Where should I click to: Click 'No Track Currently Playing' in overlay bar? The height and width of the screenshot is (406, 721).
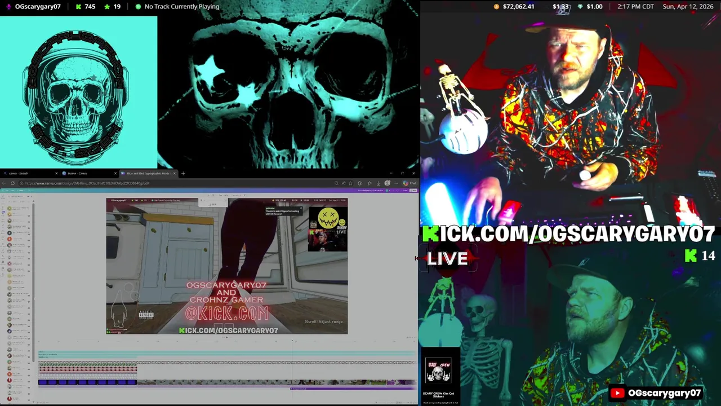(x=182, y=7)
